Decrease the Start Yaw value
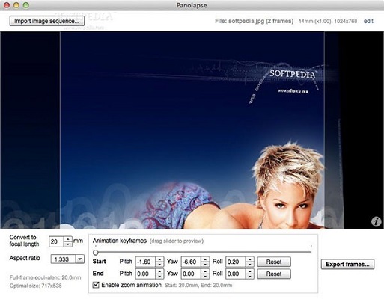 tap(205, 265)
